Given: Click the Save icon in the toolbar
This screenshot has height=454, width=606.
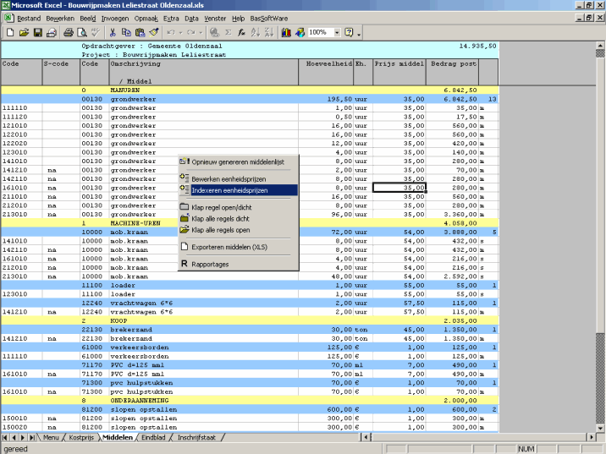Looking at the screenshot, I should (x=37, y=32).
